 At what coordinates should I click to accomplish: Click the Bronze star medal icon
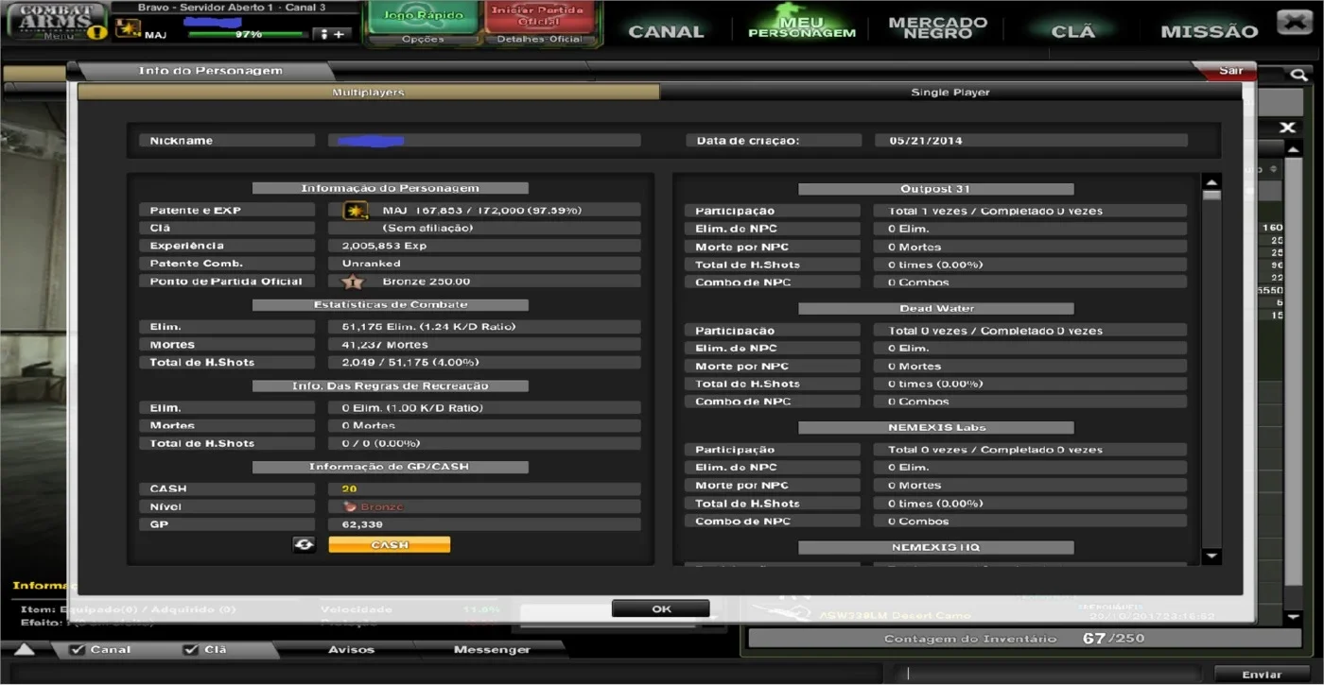pos(353,282)
